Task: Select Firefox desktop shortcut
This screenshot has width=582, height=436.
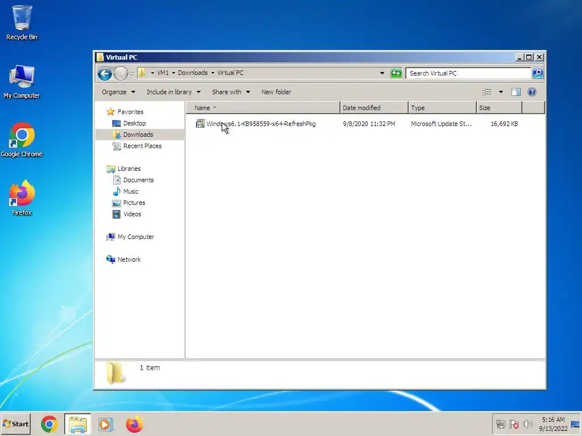Action: (x=22, y=198)
